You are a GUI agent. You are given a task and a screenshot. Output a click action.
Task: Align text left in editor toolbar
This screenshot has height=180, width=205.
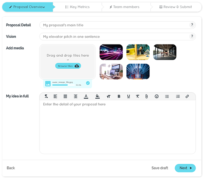[x=55, y=96]
